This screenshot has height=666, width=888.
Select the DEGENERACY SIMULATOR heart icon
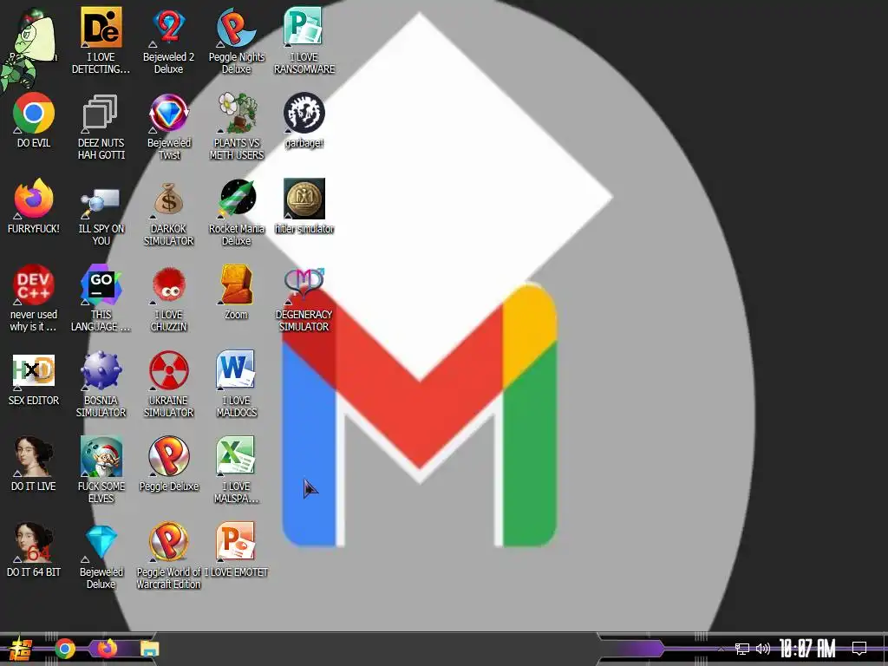pos(304,284)
